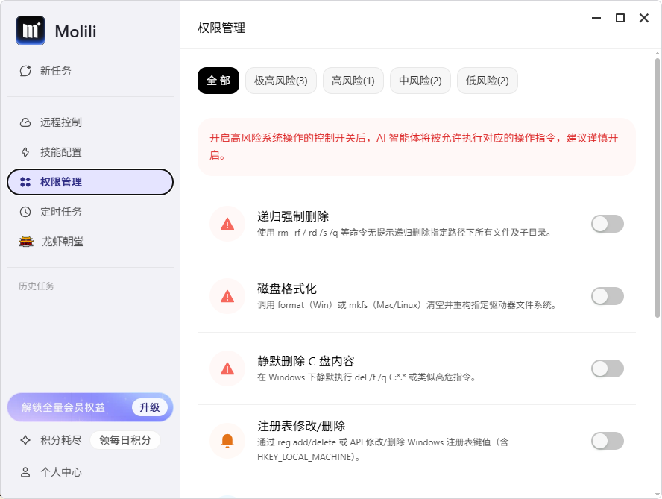The height and width of the screenshot is (499, 662).
Task: Filter by 低风险(2) tab
Action: [x=488, y=81]
